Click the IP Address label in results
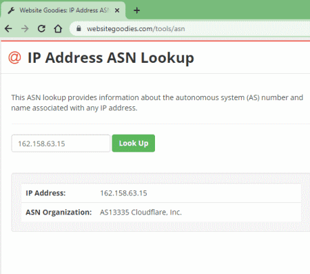This screenshot has height=274, width=310. [45, 193]
